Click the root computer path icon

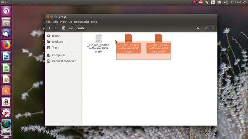[x=64, y=28]
